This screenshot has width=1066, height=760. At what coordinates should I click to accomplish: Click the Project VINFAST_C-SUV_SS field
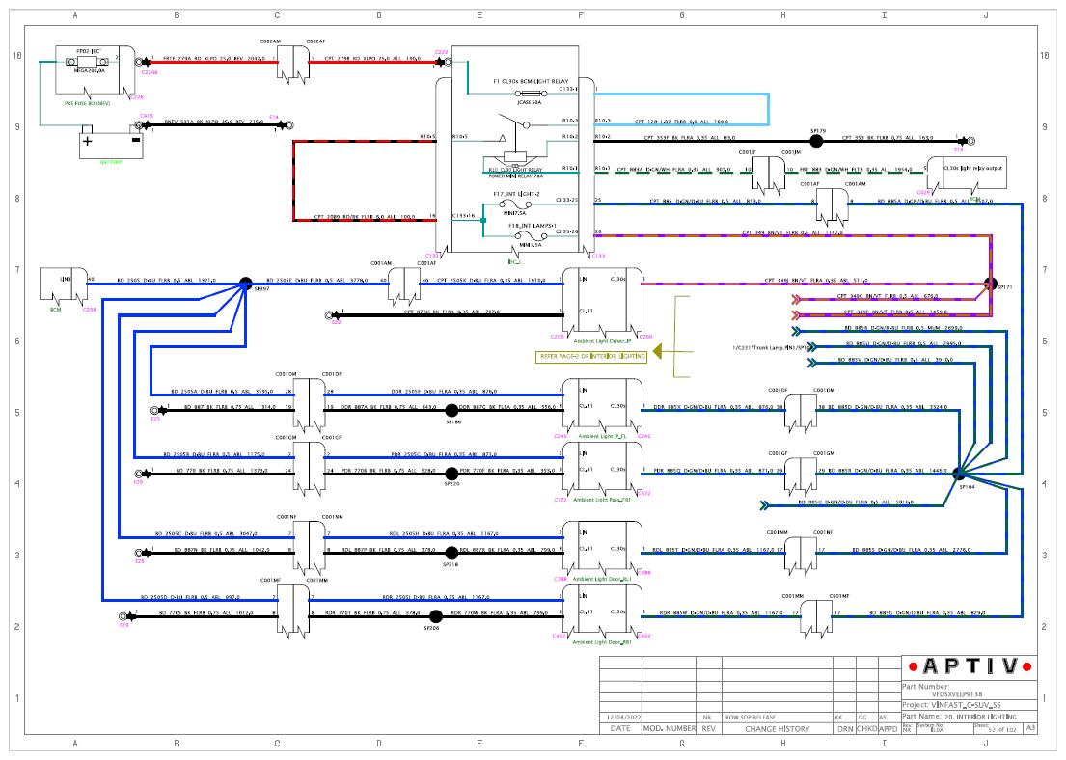pyautogui.click(x=970, y=705)
